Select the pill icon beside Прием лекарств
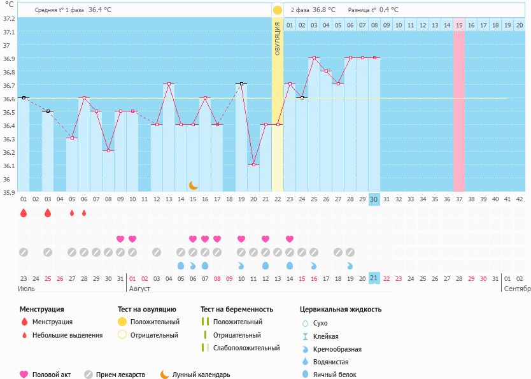This screenshot has width=531, height=379. pos(88,375)
